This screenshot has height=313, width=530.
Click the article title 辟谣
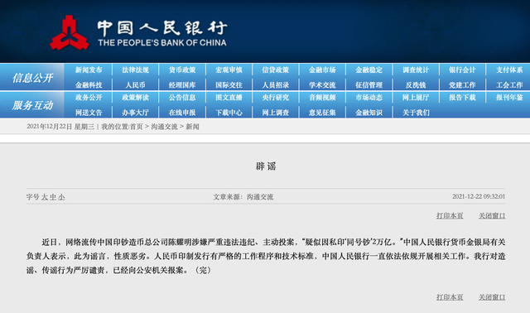click(x=266, y=166)
